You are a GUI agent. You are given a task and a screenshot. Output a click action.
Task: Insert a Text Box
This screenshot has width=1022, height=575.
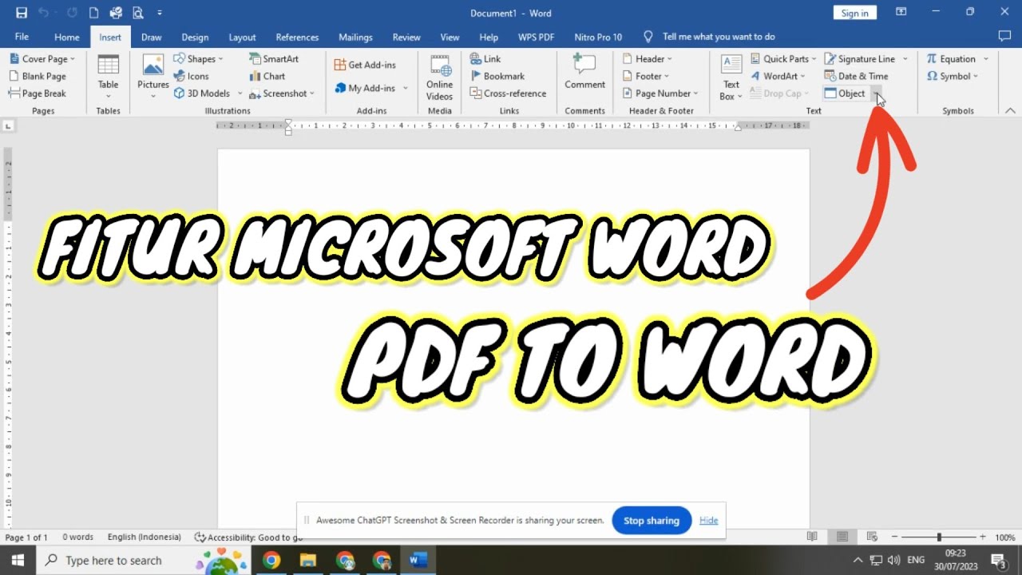(731, 77)
